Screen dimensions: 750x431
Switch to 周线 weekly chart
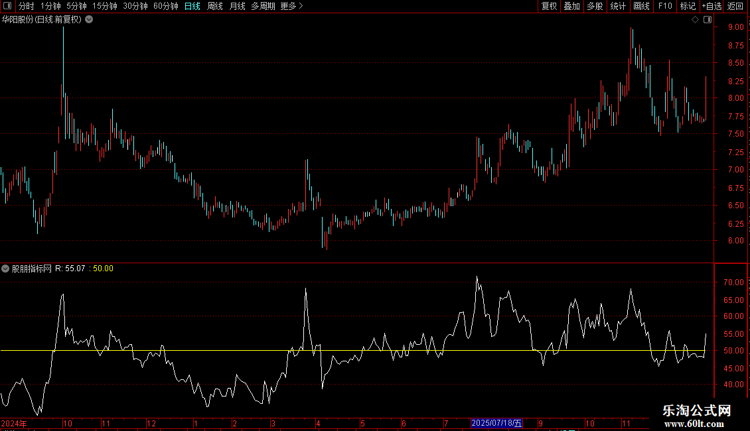(x=215, y=6)
